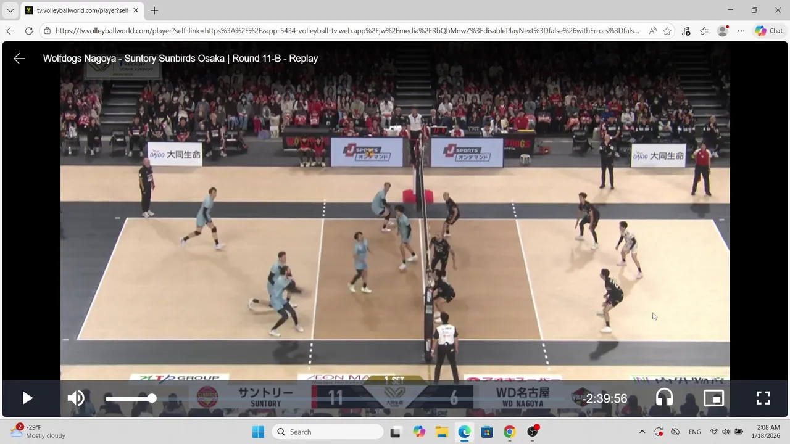The width and height of the screenshot is (790, 444).
Task: Click the remaining time -2:39:56 display
Action: point(604,398)
